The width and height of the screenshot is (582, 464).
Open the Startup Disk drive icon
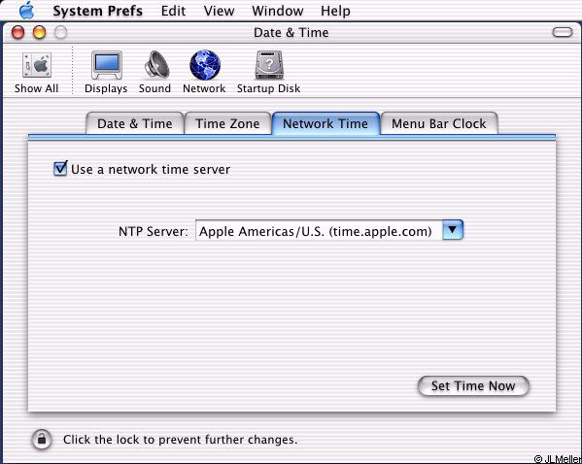click(x=269, y=65)
